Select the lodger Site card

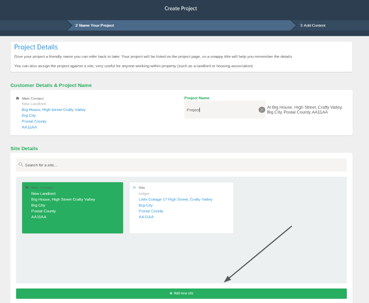coord(181,208)
